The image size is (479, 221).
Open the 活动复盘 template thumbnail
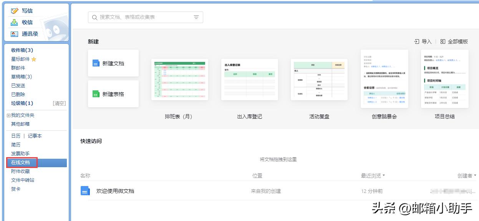[319, 80]
